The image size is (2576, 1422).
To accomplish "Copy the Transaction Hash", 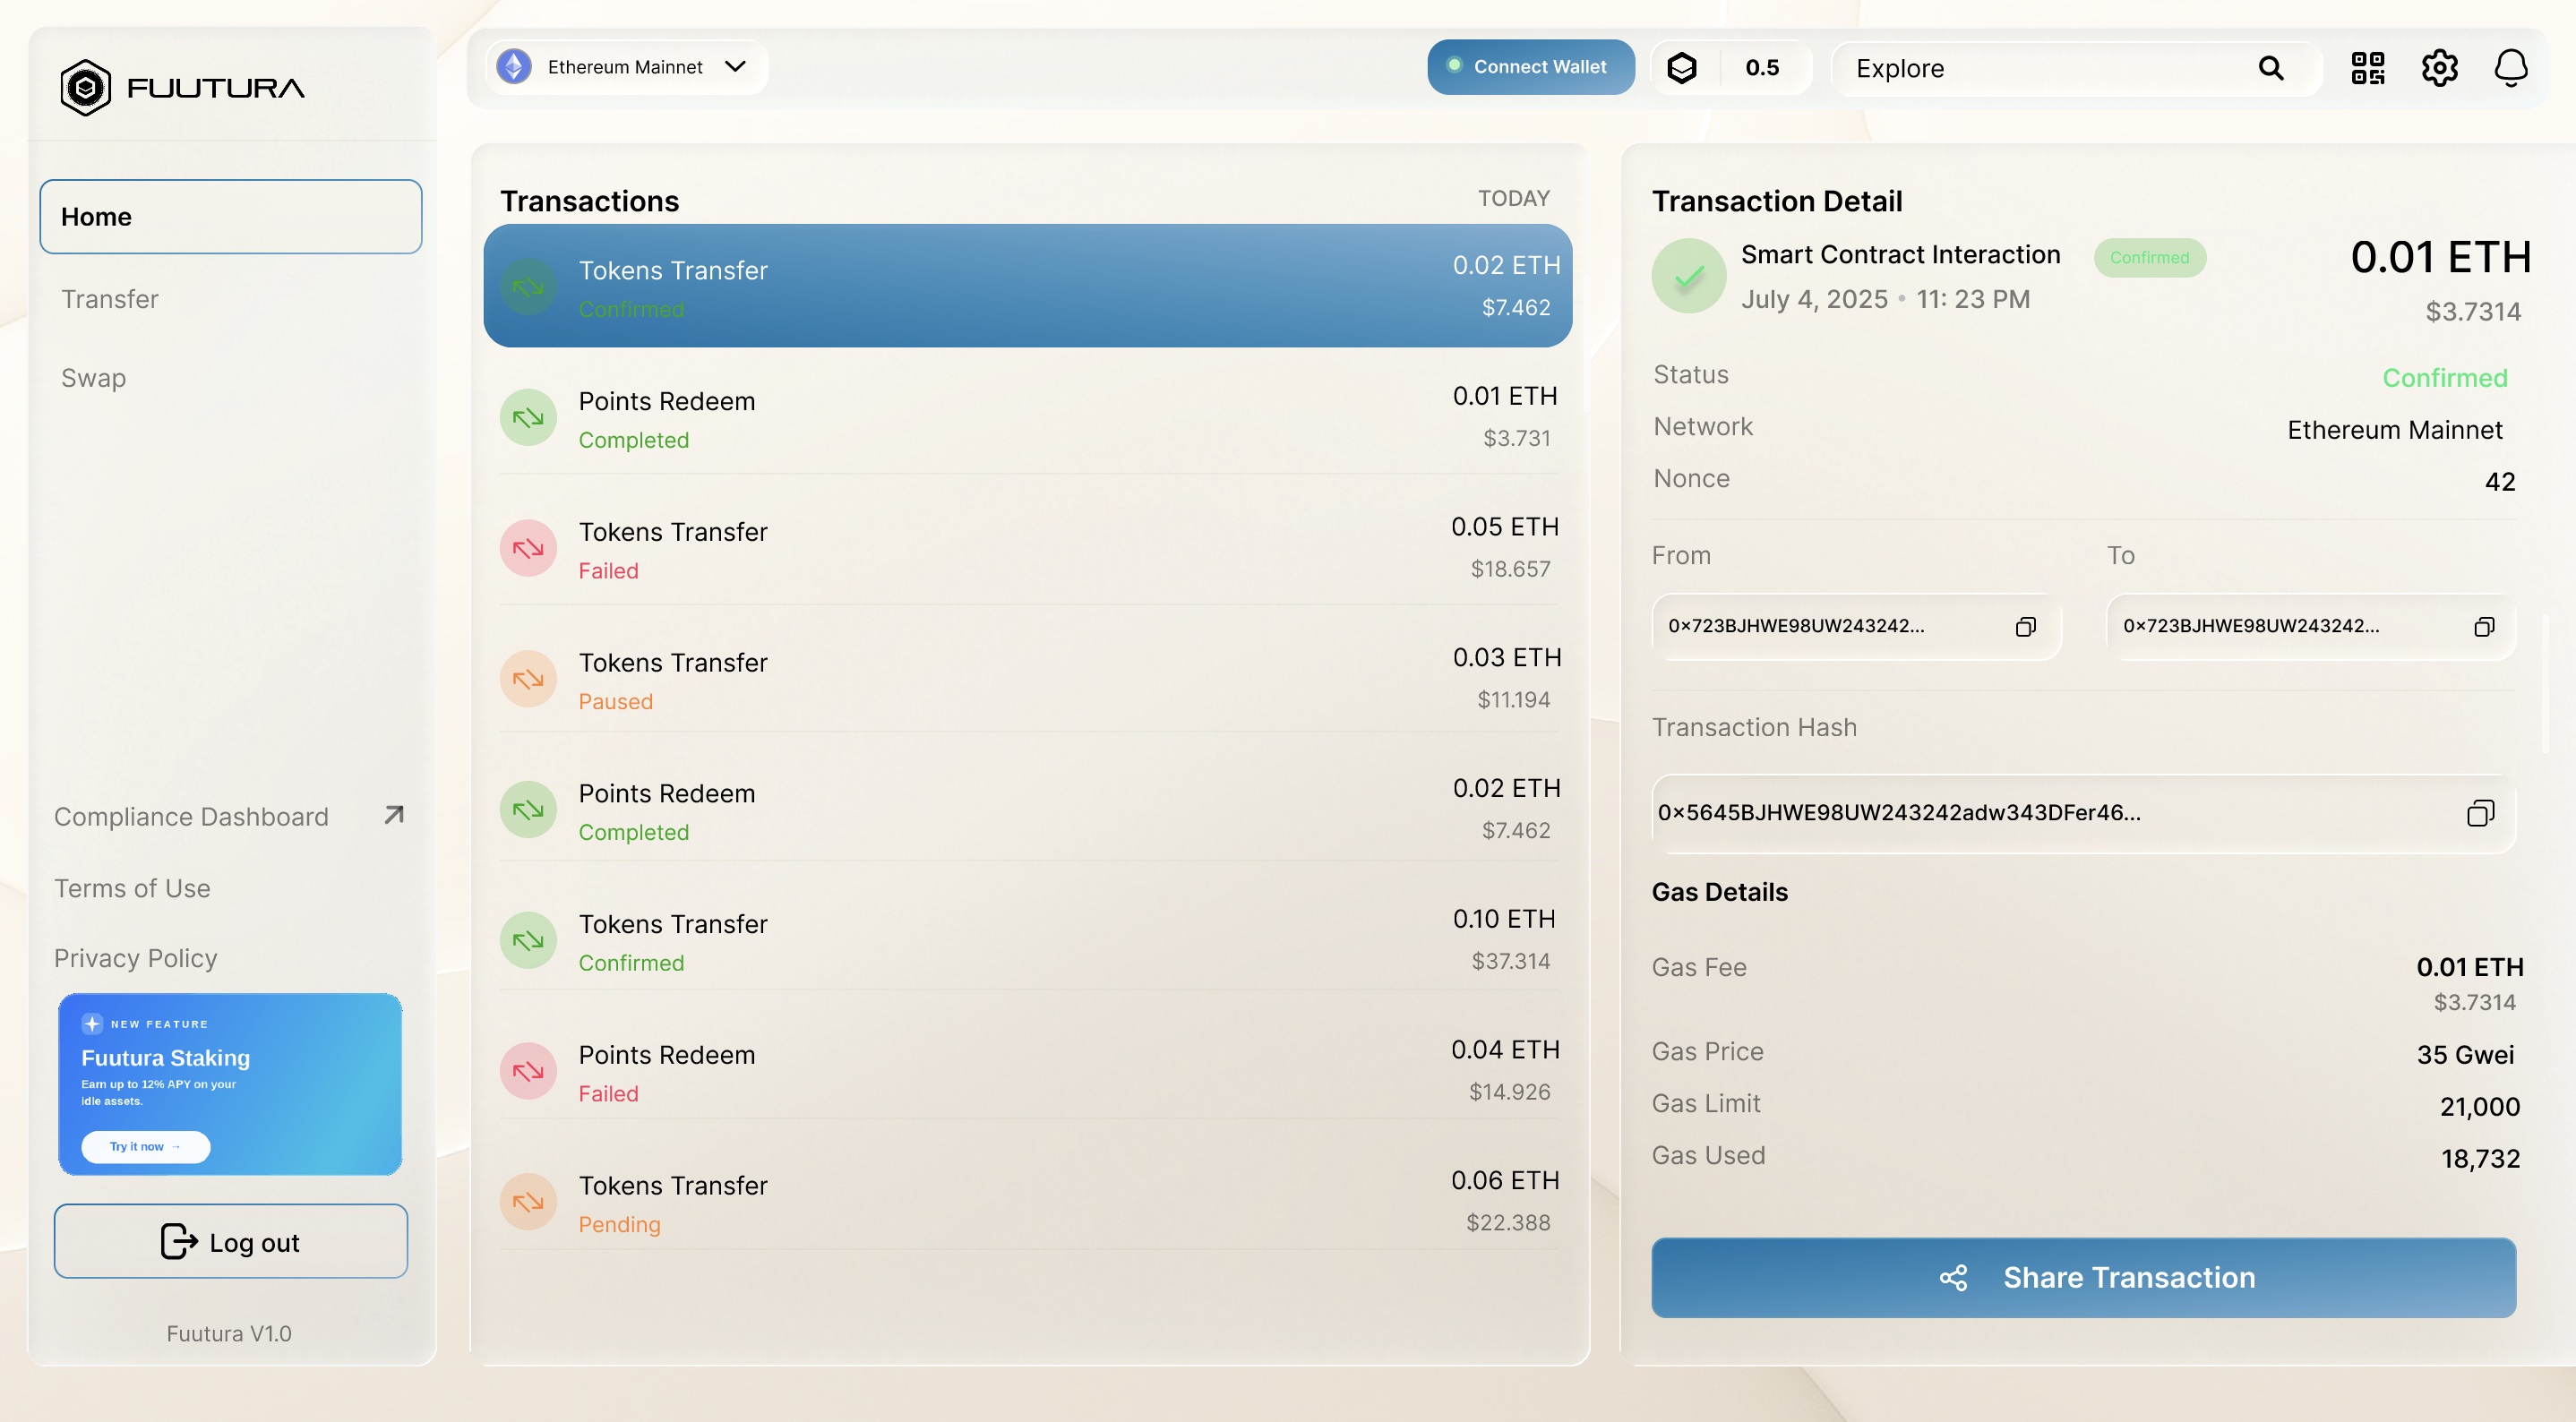I will [2480, 813].
